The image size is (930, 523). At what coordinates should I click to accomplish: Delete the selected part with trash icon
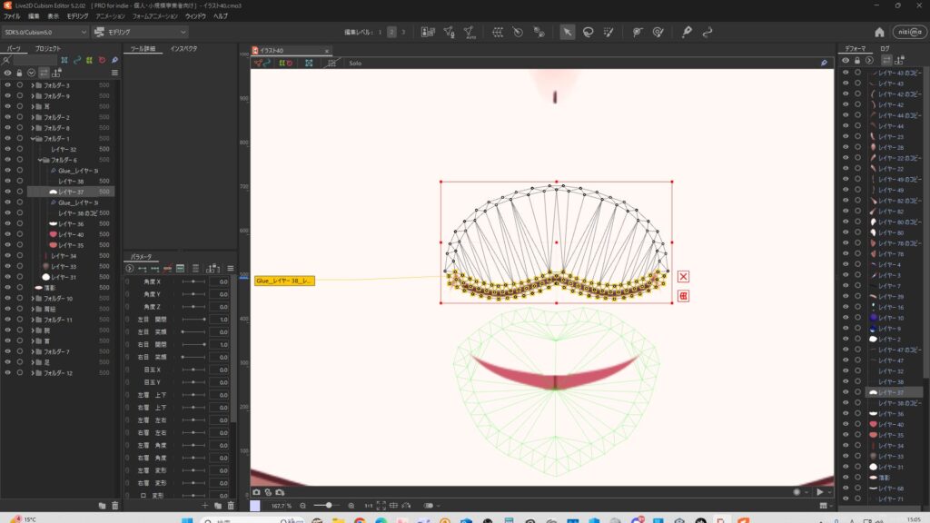point(115,506)
